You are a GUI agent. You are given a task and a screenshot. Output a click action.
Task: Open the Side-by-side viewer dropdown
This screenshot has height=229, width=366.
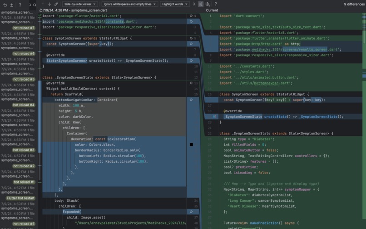tap(80, 4)
